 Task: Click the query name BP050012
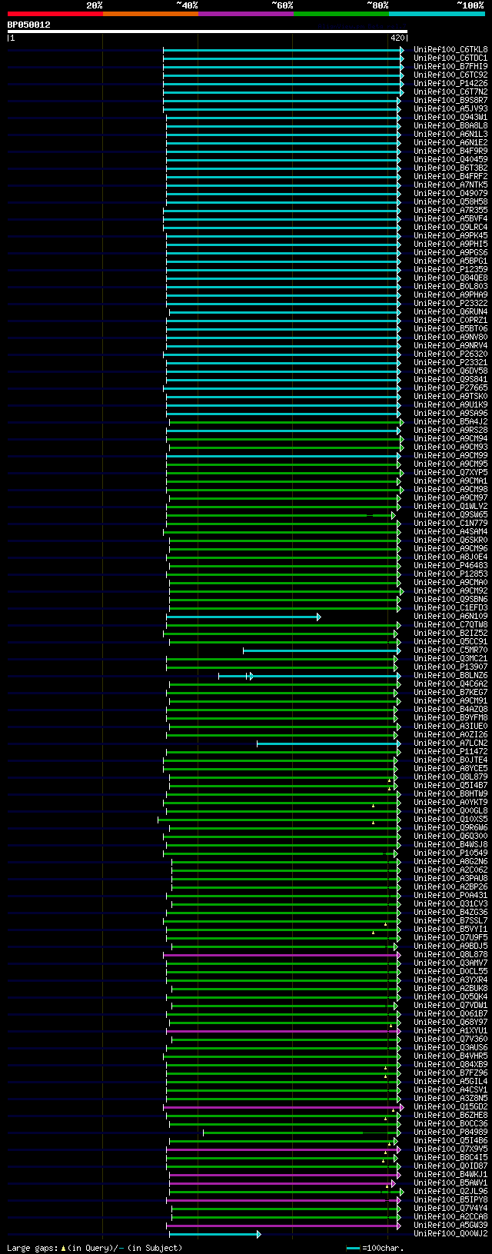point(29,25)
